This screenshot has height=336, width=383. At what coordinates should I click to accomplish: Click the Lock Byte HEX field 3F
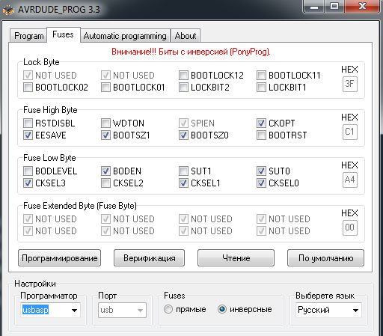pyautogui.click(x=350, y=84)
